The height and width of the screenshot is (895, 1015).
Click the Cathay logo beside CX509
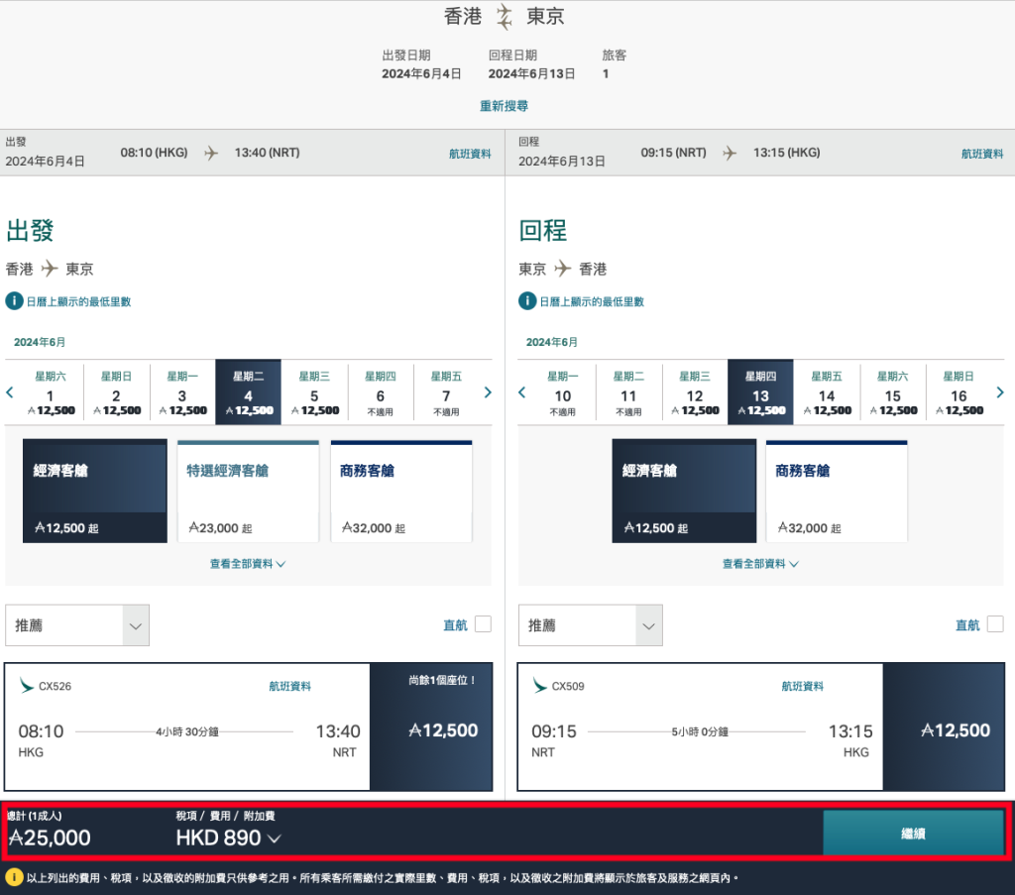[x=539, y=685]
